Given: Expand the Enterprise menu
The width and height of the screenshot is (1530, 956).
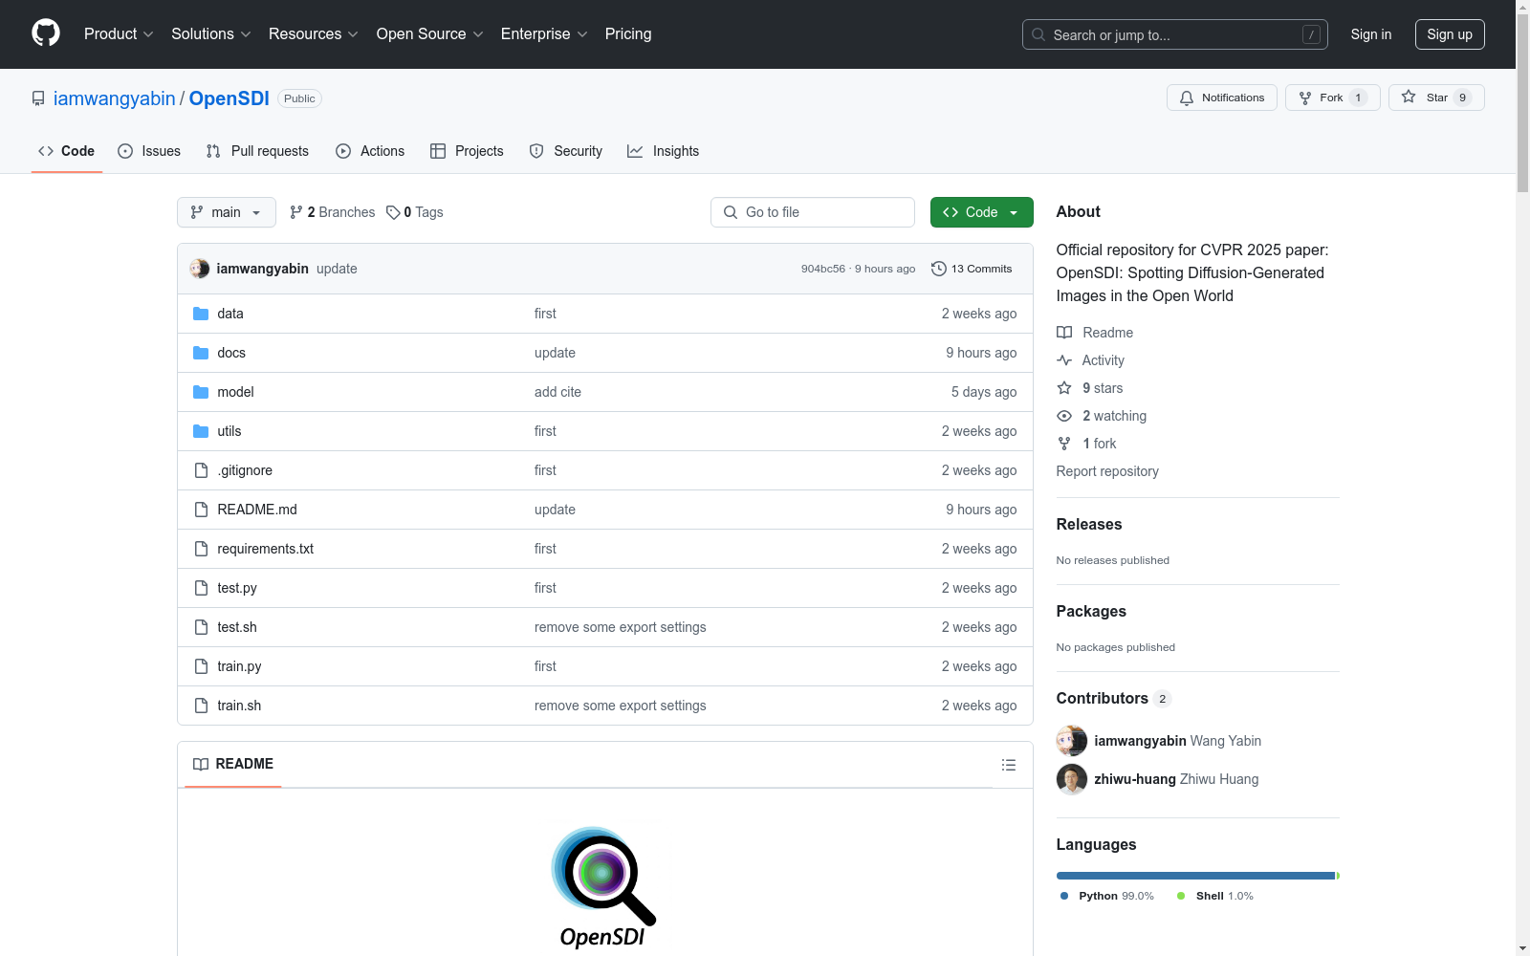Looking at the screenshot, I should click(x=544, y=33).
